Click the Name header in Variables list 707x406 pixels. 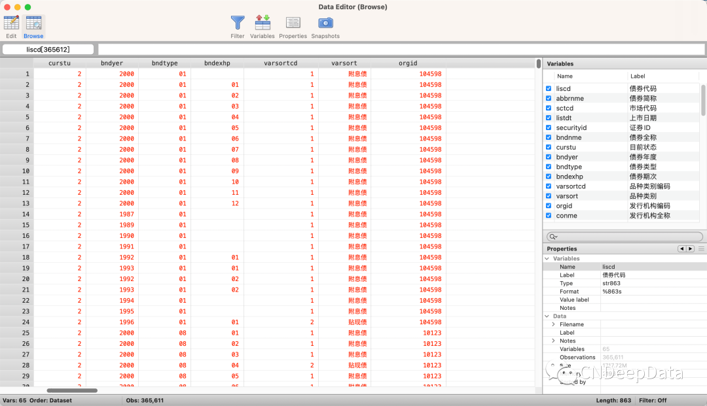click(564, 76)
